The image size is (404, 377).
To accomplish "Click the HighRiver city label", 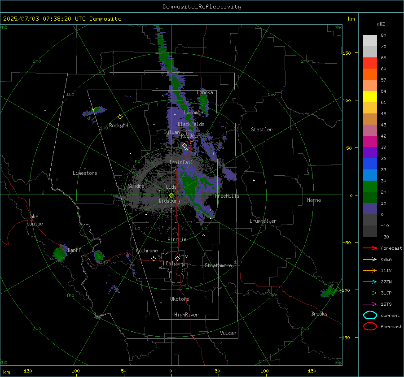I will [x=186, y=315].
